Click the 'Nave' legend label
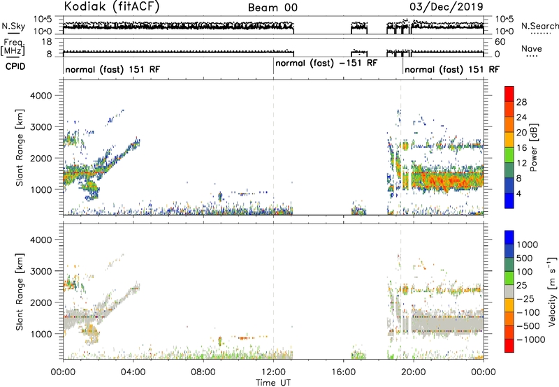The width and height of the screenshot is (559, 387). pyautogui.click(x=532, y=48)
